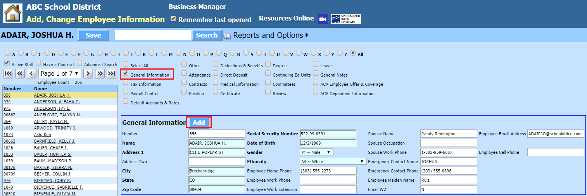Click the Save button
Screen dimensions: 587x196
[93, 35]
